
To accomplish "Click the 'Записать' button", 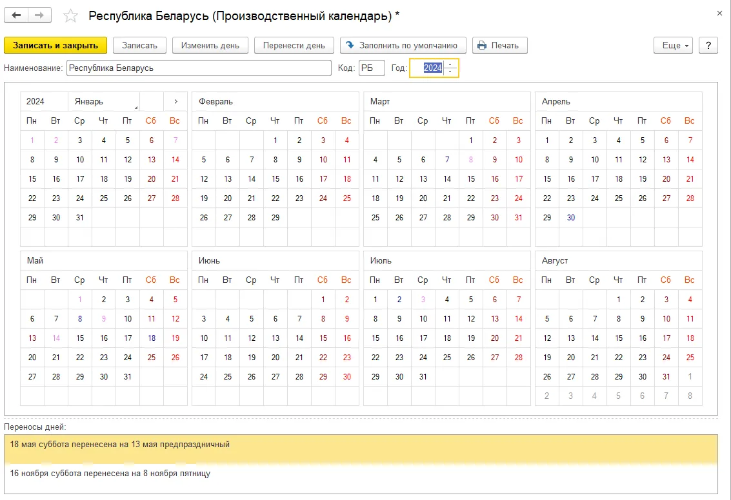I will [139, 45].
